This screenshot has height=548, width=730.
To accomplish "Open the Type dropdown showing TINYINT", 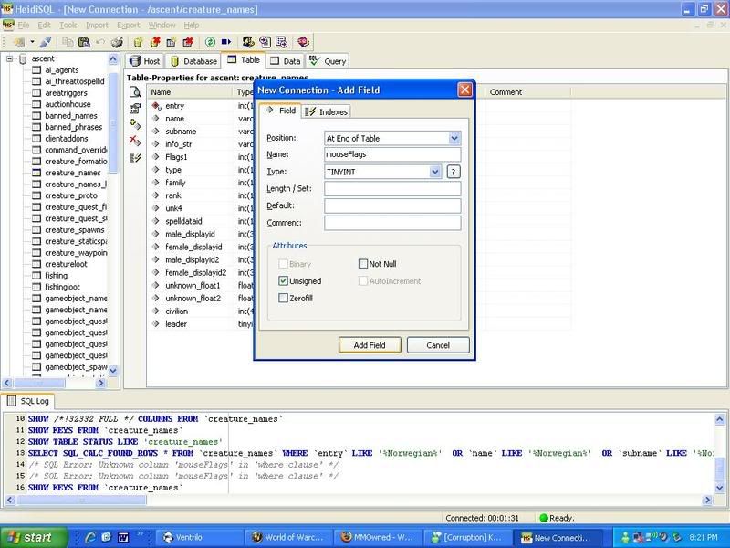I will [x=435, y=172].
